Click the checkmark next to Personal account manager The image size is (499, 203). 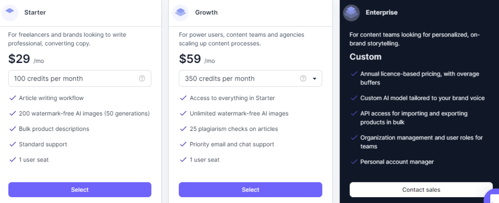point(354,162)
